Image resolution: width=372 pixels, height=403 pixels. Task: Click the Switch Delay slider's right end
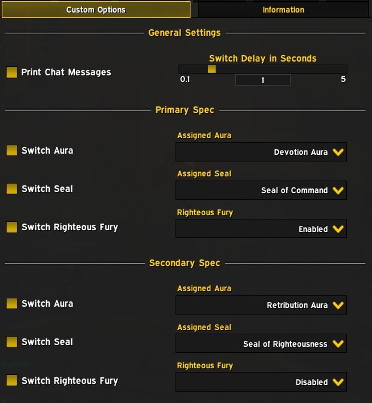344,69
